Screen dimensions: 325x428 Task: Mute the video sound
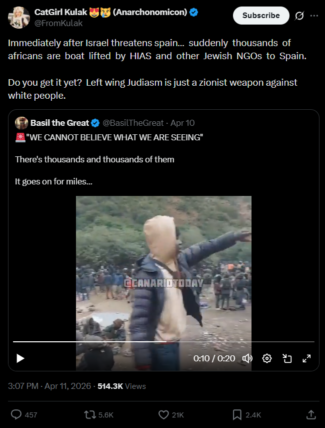pos(247,358)
